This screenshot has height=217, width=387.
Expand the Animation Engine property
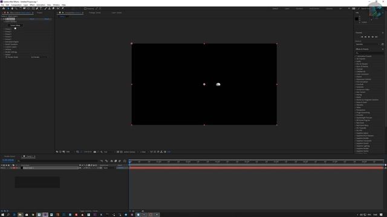click(4, 42)
